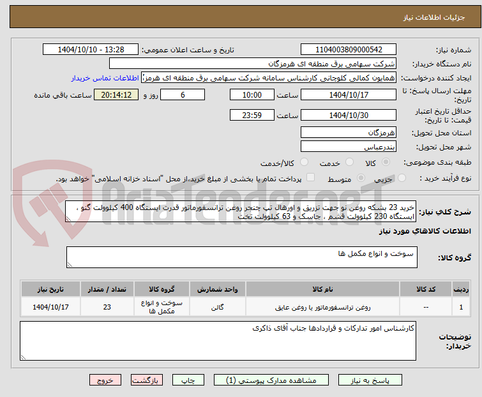The image size is (482, 397).
Task: Select the کالا radio button
Action: tap(386, 162)
